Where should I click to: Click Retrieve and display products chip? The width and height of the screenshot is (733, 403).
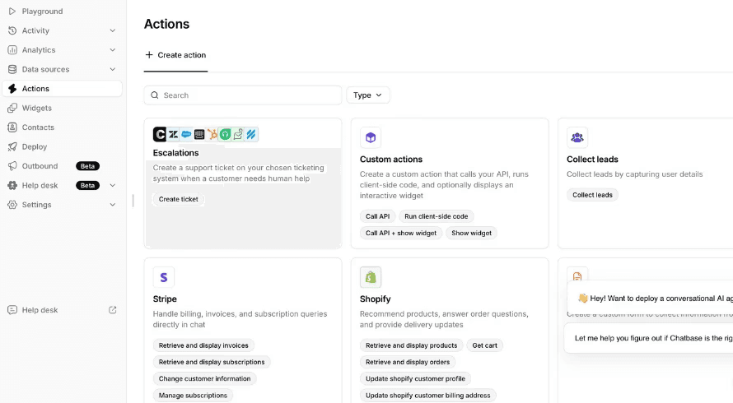411,345
